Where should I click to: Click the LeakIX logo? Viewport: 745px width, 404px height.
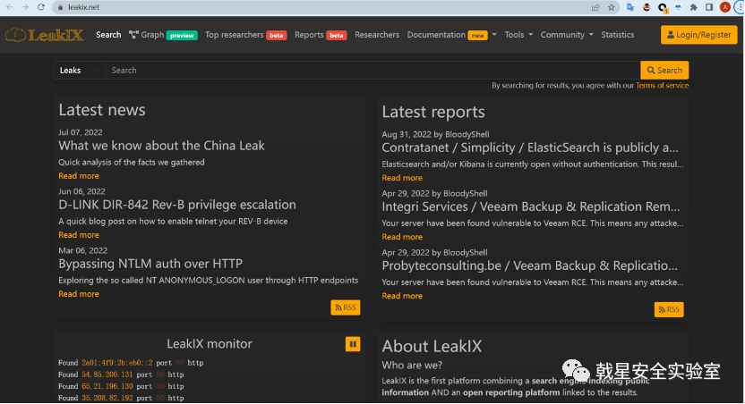(44, 35)
